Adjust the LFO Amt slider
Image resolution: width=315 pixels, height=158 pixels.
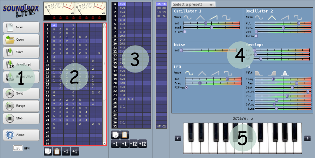(213, 79)
